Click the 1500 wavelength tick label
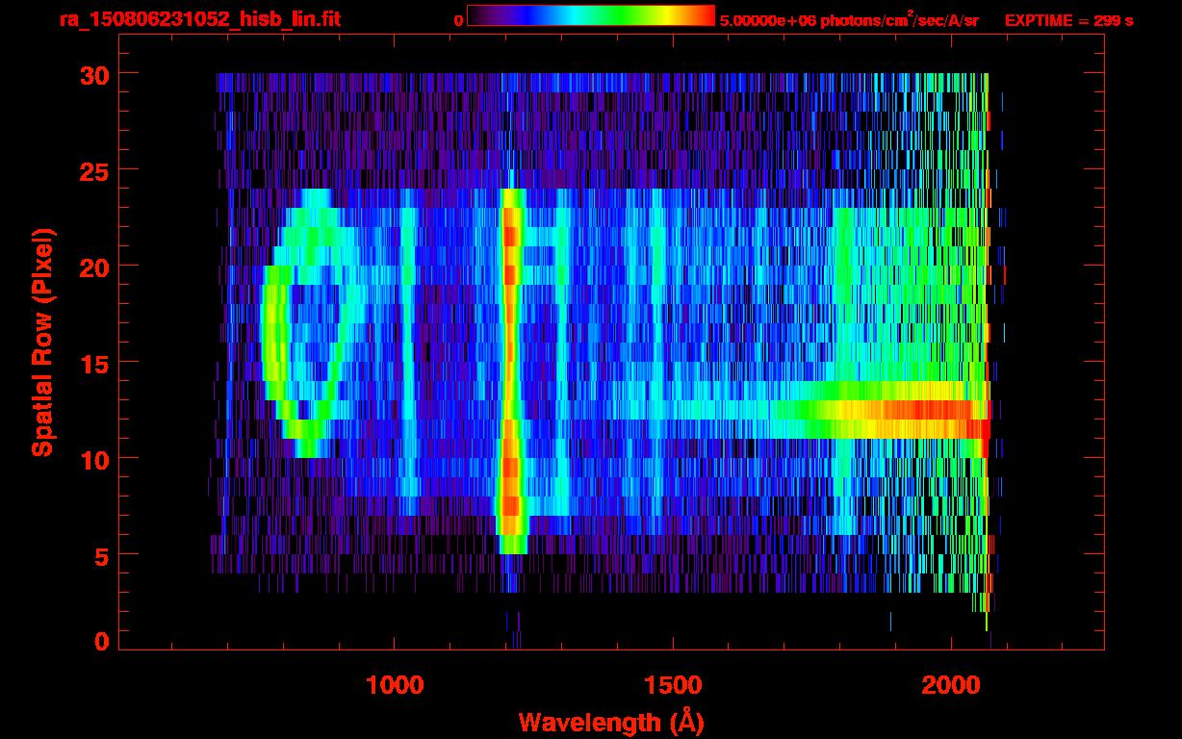 point(673,685)
